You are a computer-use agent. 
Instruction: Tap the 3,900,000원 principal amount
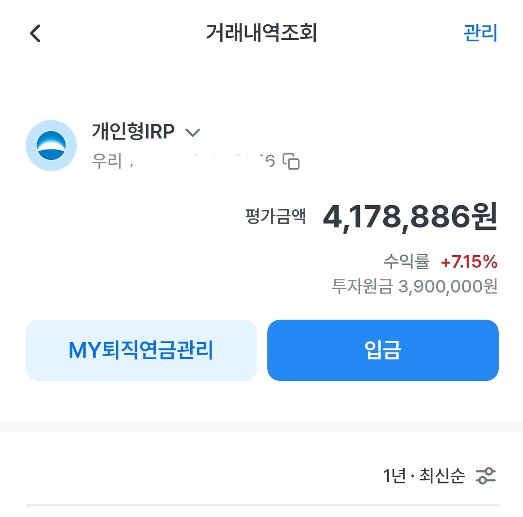(448, 286)
